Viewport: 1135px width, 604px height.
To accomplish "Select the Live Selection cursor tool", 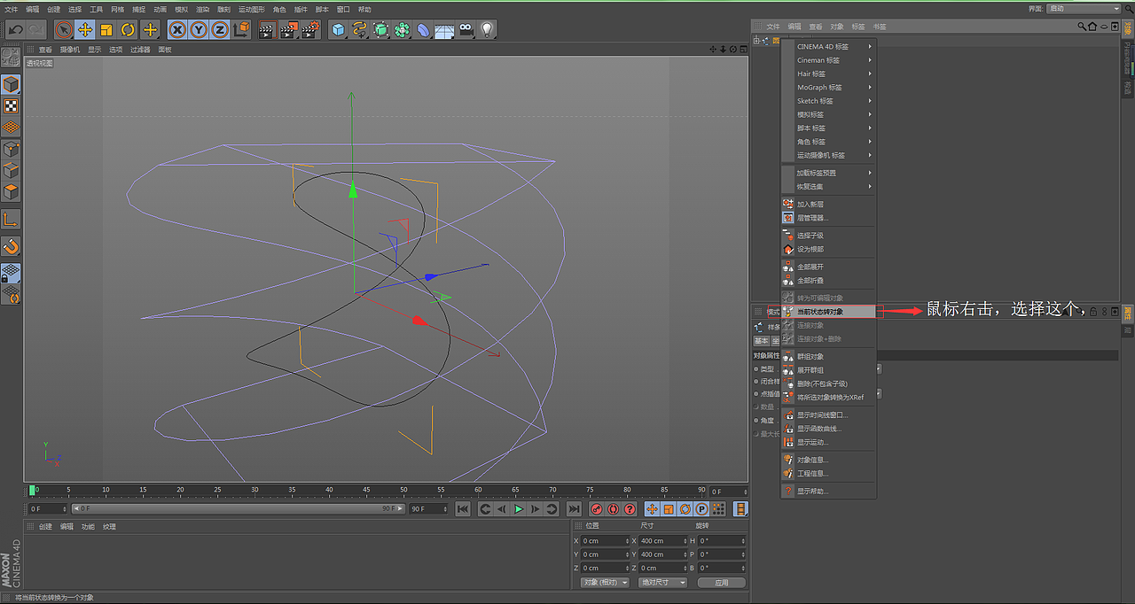I will tap(63, 29).
